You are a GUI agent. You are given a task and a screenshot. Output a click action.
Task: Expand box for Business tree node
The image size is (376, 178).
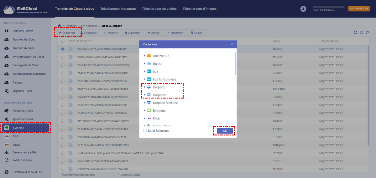click(144, 79)
